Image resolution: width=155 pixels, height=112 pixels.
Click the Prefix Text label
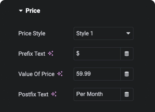coord(32,54)
